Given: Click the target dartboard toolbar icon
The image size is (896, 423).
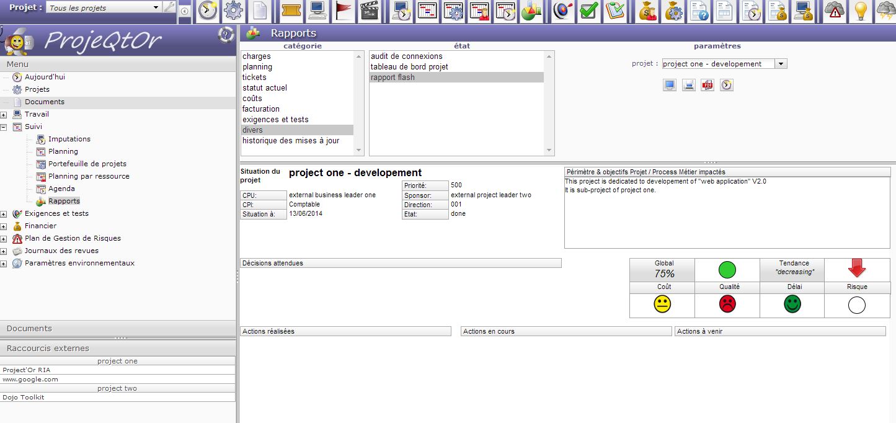Looking at the screenshot, I should pos(562,11).
